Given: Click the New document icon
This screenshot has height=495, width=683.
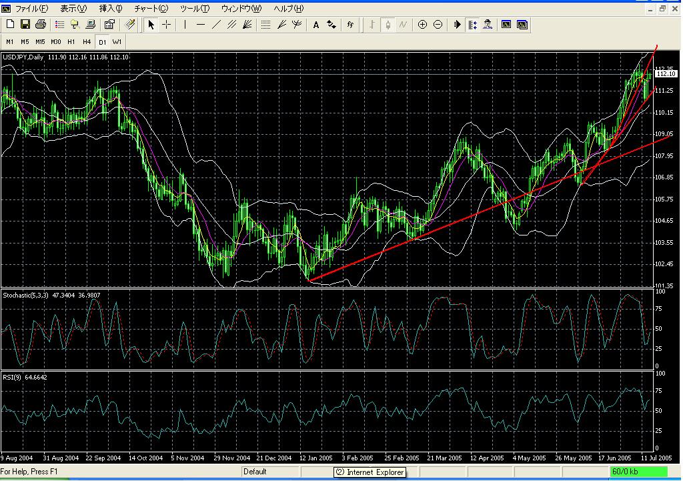Looking at the screenshot, I should (x=10, y=25).
